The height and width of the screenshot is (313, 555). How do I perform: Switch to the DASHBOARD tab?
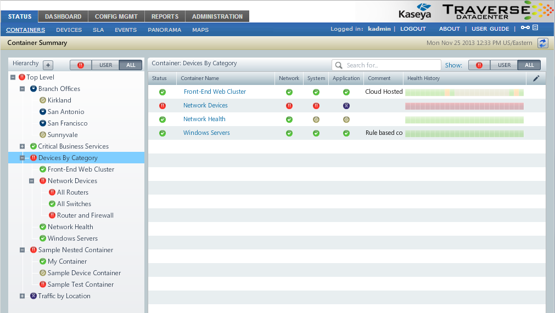pyautogui.click(x=63, y=16)
